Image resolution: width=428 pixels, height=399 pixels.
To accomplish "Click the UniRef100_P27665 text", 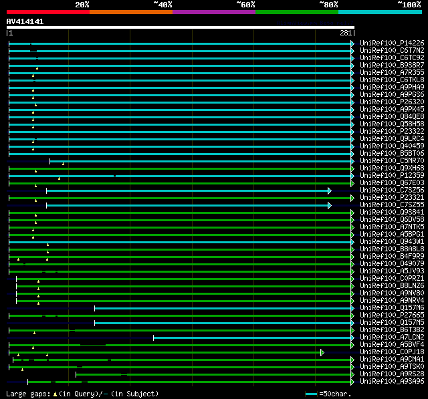I will (x=392, y=315).
